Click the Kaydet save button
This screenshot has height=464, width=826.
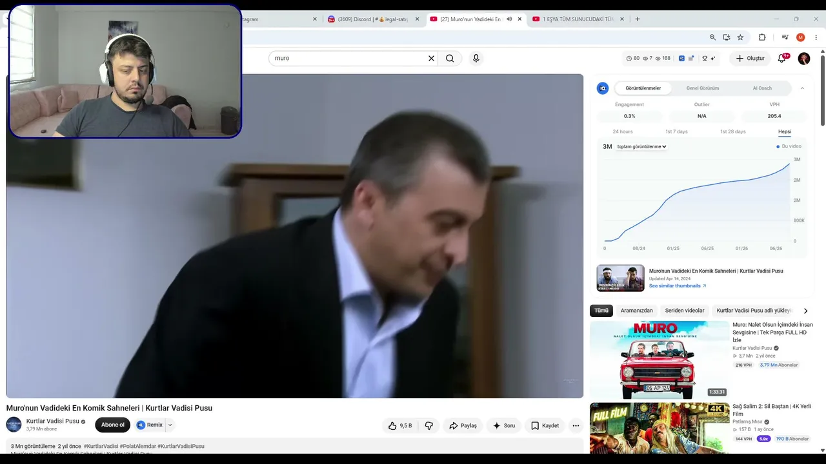[545, 425]
